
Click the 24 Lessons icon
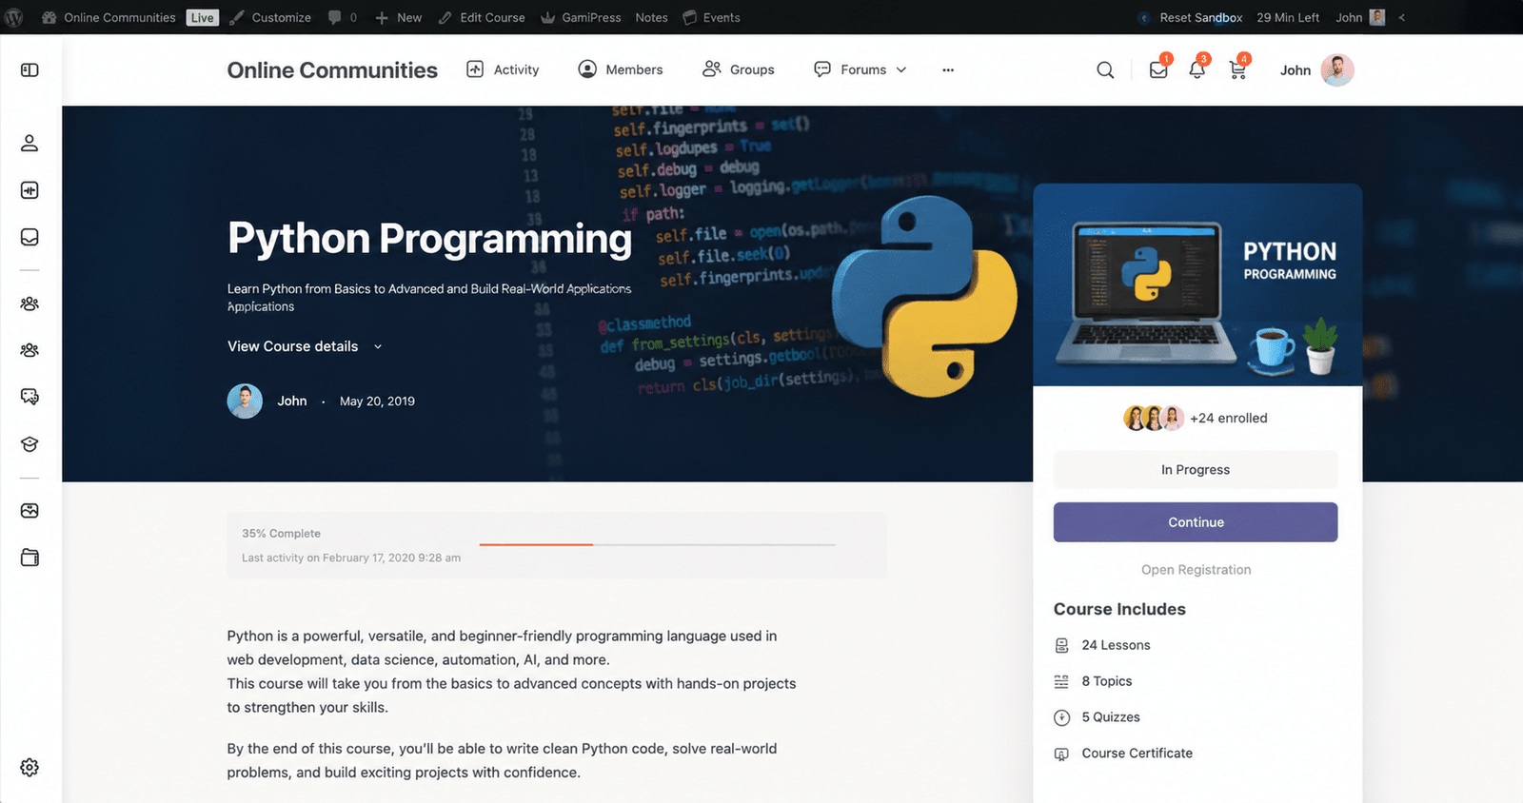pos(1061,645)
